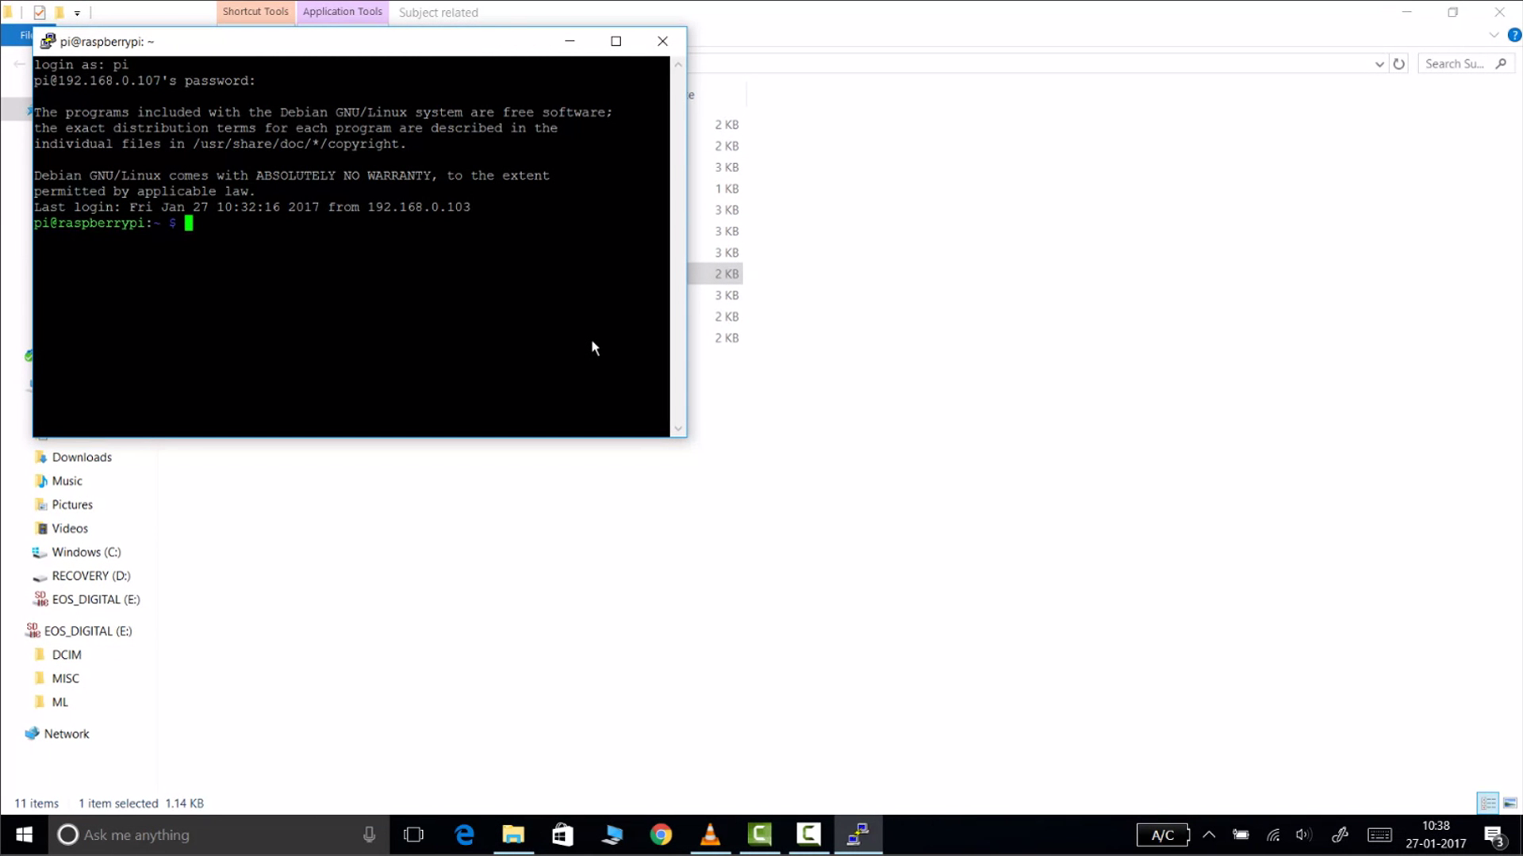Open the Shortcut Tools ribbon tab
The image size is (1523, 856).
pos(255,11)
